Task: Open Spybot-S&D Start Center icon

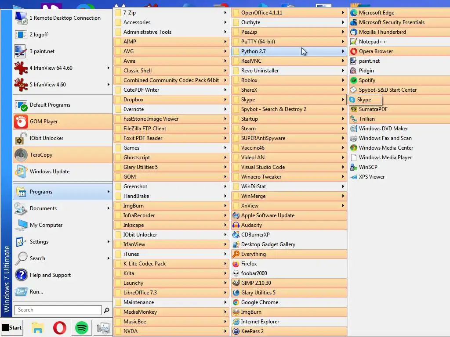Action: coord(354,90)
